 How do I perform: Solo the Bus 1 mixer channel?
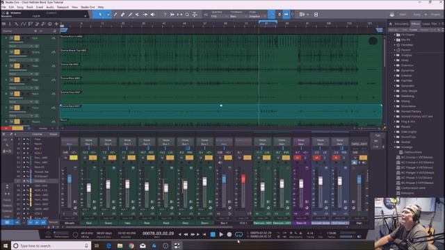pos(228,158)
